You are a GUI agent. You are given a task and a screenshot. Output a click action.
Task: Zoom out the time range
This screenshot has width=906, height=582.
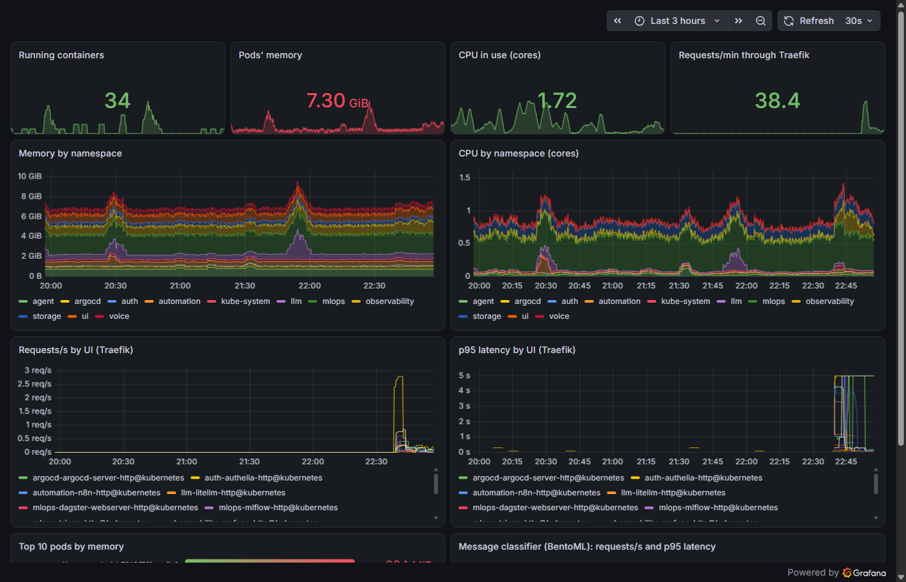pos(760,21)
